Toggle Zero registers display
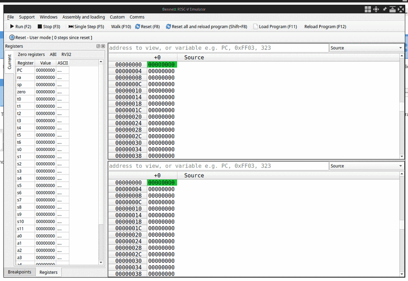 tap(32, 54)
